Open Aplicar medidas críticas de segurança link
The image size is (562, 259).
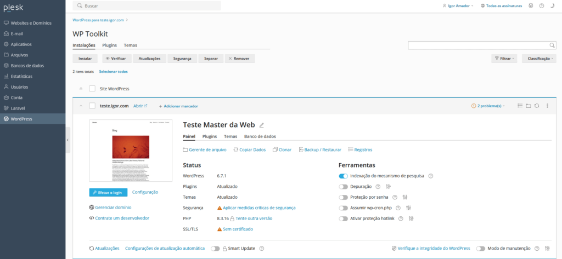point(259,208)
